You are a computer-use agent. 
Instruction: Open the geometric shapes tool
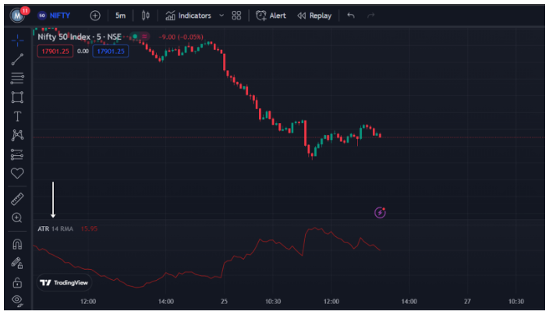(x=17, y=97)
